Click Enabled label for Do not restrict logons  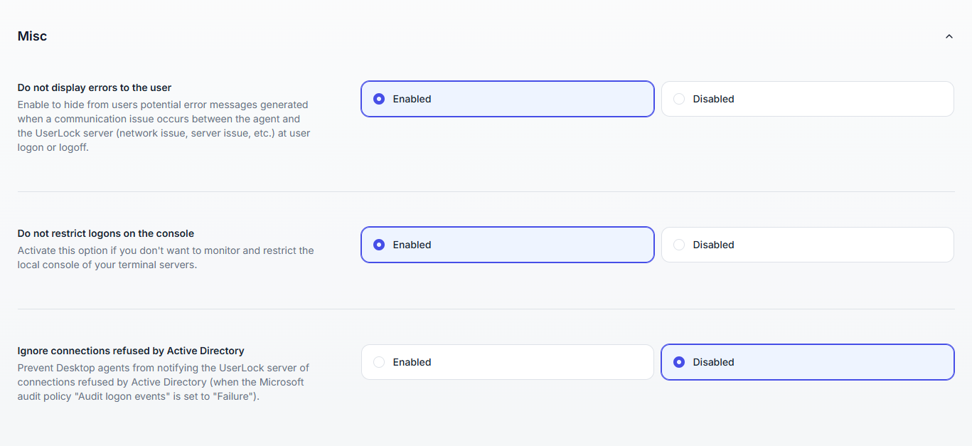[x=412, y=245]
